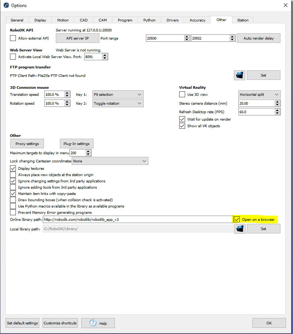Increase Web Server port stepper value

click(x=105, y=55)
